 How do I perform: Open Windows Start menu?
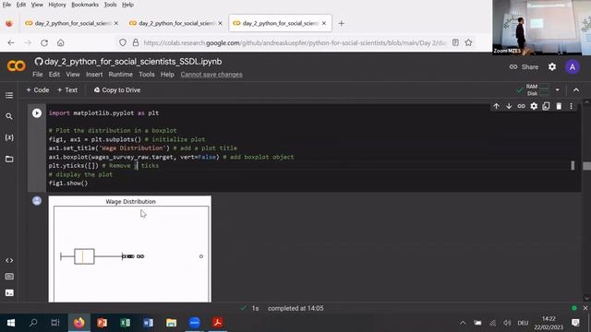(x=10, y=323)
